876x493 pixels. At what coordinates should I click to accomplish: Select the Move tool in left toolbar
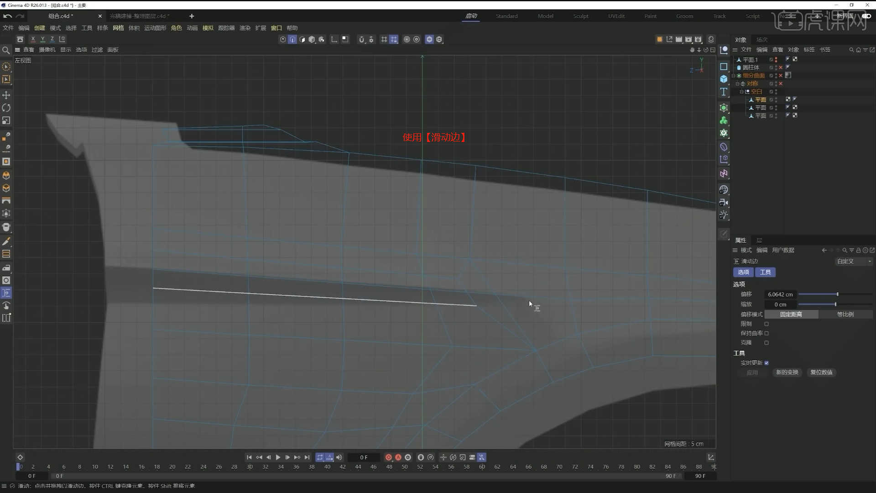click(6, 95)
